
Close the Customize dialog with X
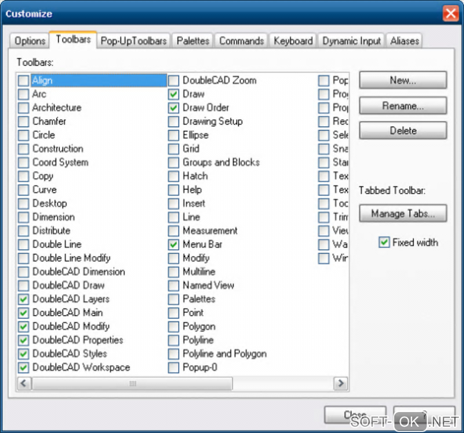pos(450,13)
